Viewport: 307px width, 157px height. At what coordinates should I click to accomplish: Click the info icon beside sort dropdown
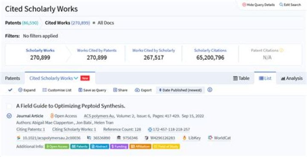coord(210,90)
